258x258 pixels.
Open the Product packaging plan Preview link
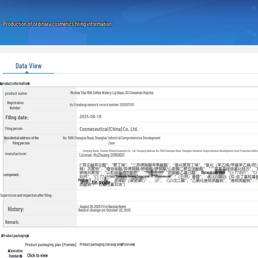(x=51, y=245)
